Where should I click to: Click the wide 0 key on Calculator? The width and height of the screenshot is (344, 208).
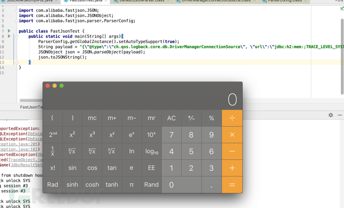click(x=181, y=185)
